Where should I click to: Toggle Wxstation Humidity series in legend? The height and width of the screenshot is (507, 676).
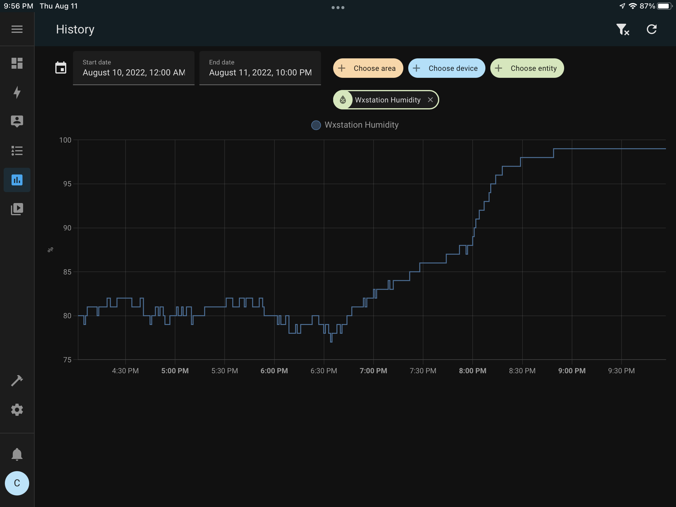click(354, 125)
